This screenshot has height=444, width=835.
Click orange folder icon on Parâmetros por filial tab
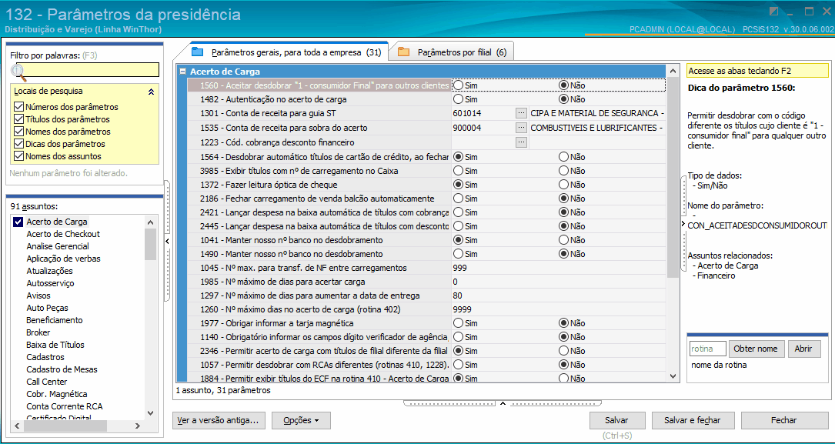click(404, 52)
